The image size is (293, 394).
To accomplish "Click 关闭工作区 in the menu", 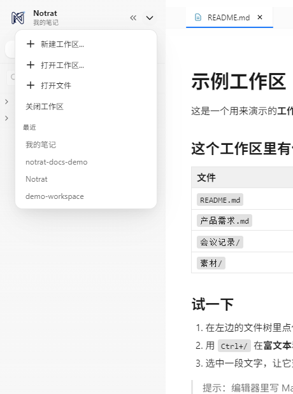I will tap(86, 107).
